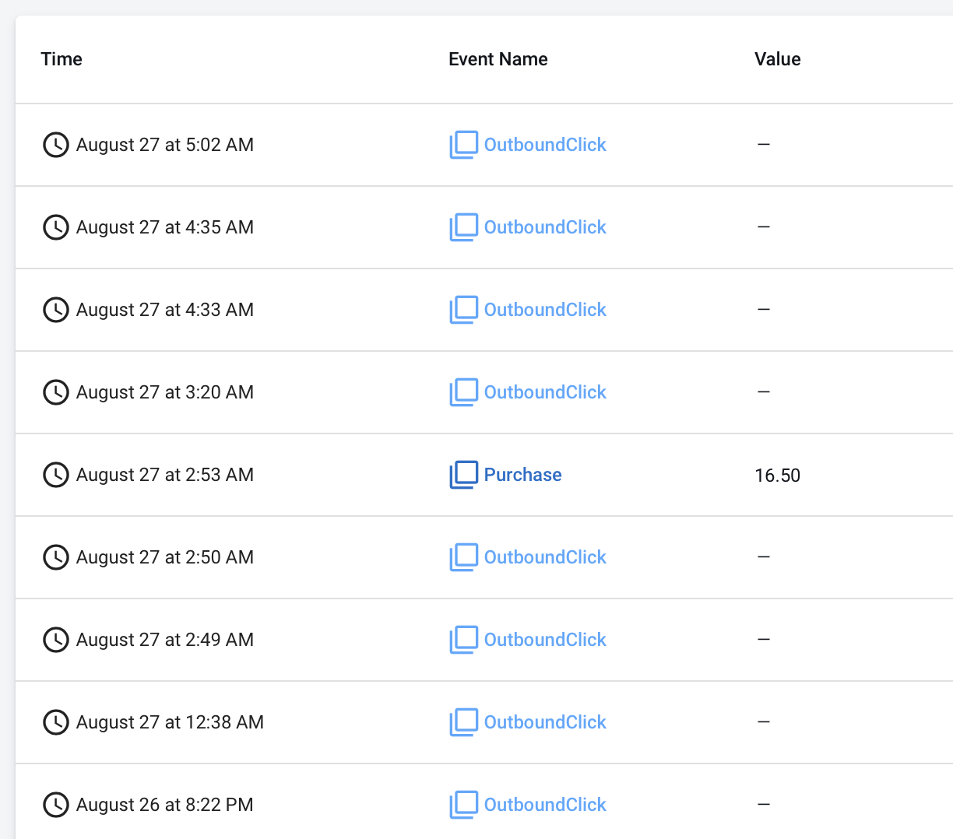Sort by the Event Name column header

pos(498,59)
